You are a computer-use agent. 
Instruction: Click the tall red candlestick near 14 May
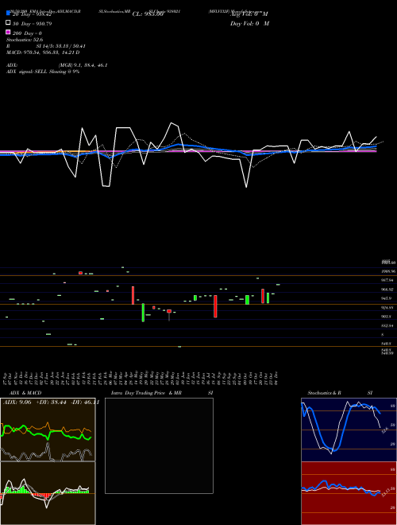click(x=133, y=295)
